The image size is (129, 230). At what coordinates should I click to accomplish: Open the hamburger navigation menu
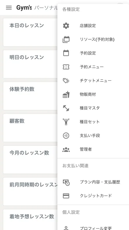click(9, 8)
